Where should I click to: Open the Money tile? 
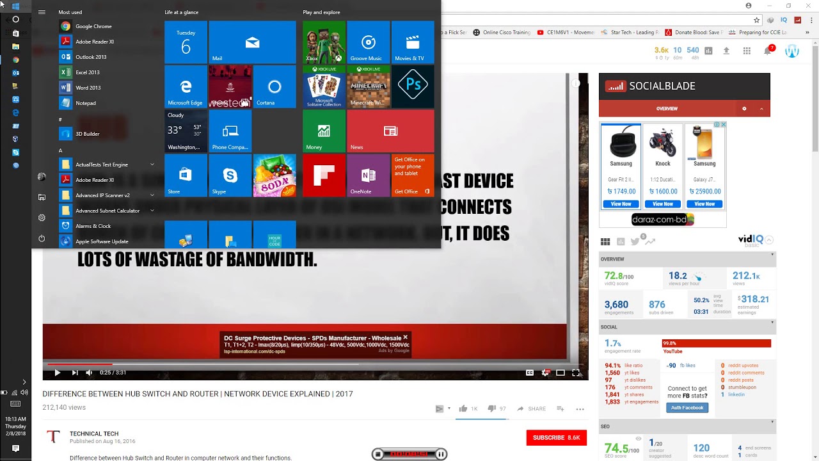(324, 131)
